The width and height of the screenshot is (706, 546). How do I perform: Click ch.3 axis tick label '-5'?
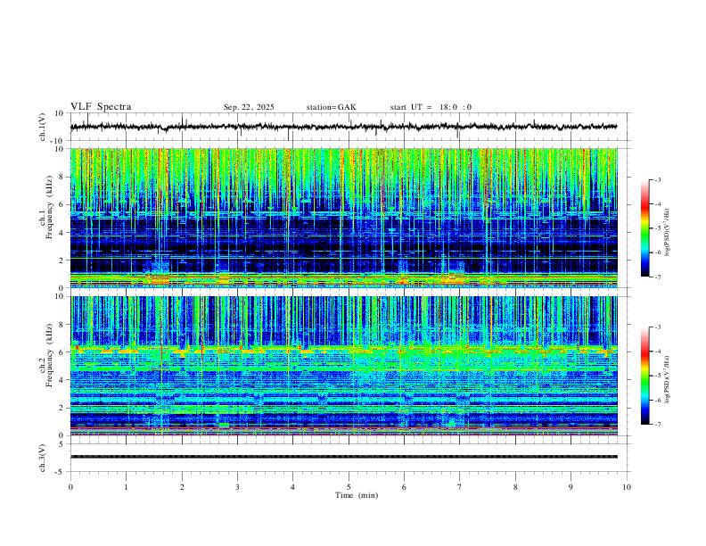61,472
